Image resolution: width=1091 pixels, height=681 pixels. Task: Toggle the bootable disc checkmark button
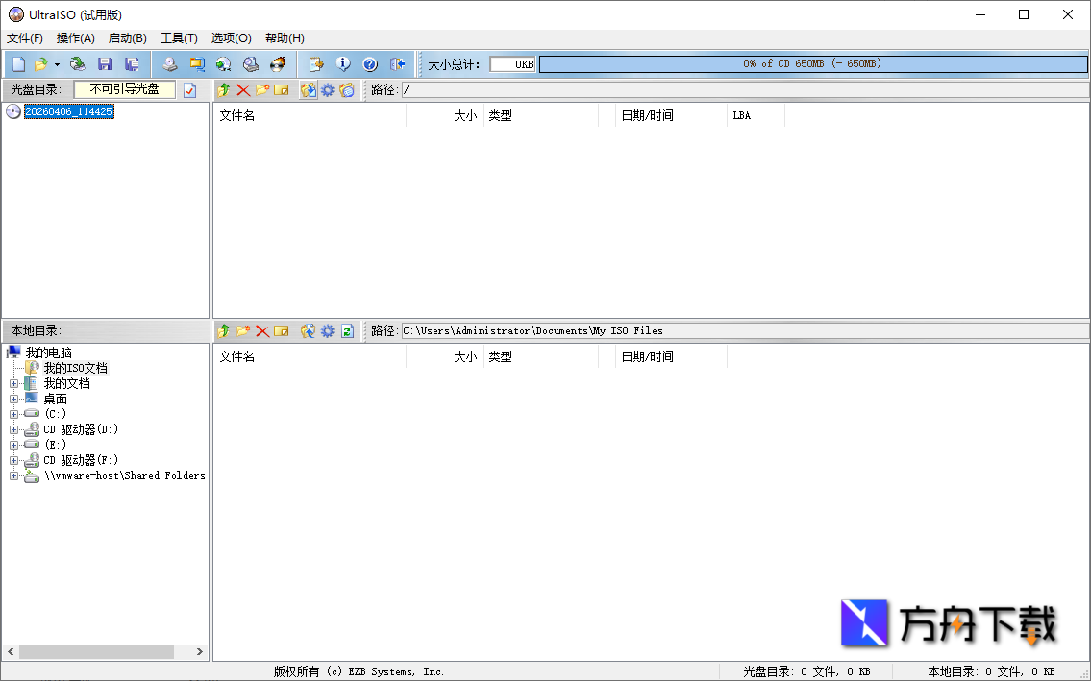[x=190, y=89]
